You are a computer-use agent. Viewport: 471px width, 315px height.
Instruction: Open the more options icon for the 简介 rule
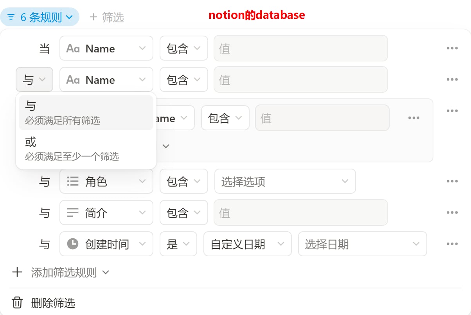(452, 212)
